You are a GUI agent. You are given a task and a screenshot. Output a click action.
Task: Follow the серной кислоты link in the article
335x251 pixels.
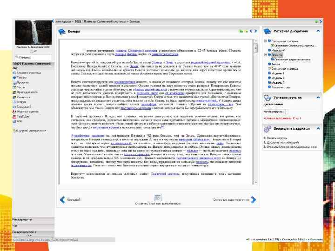click(x=156, y=89)
